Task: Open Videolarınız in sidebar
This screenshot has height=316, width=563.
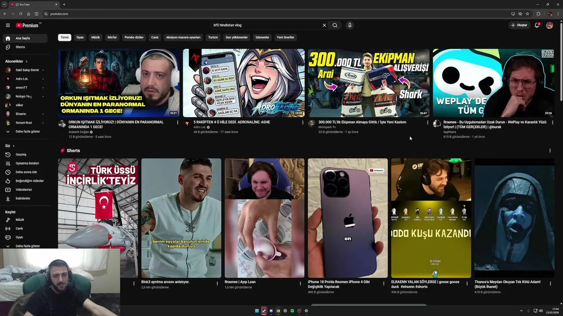Action: [x=26, y=190]
